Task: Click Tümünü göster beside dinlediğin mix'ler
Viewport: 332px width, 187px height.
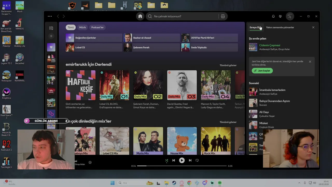Action: [228, 122]
